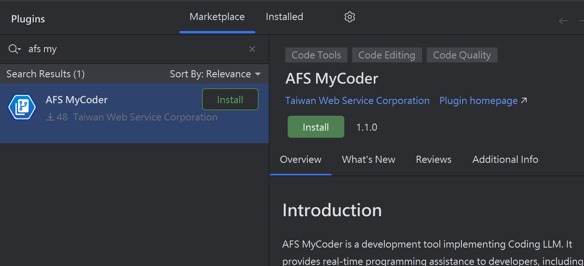Screen dimensions: 584x266
Task: Click the Plugins dialog title
Action: [28, 19]
